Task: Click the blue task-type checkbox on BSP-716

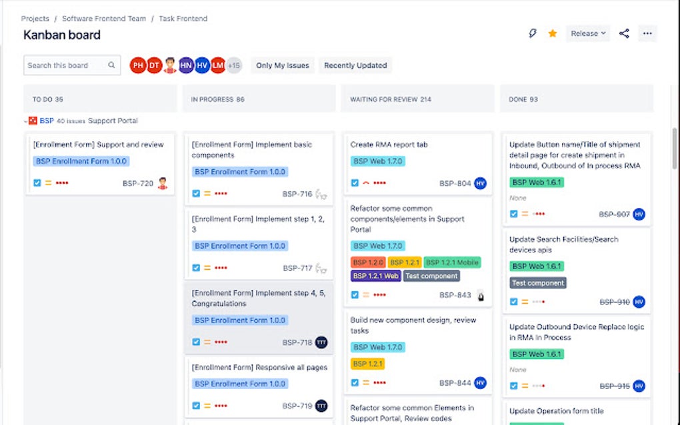Action: [195, 194]
